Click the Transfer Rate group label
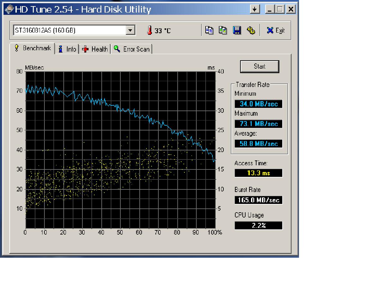392x307 pixels. 253,85
